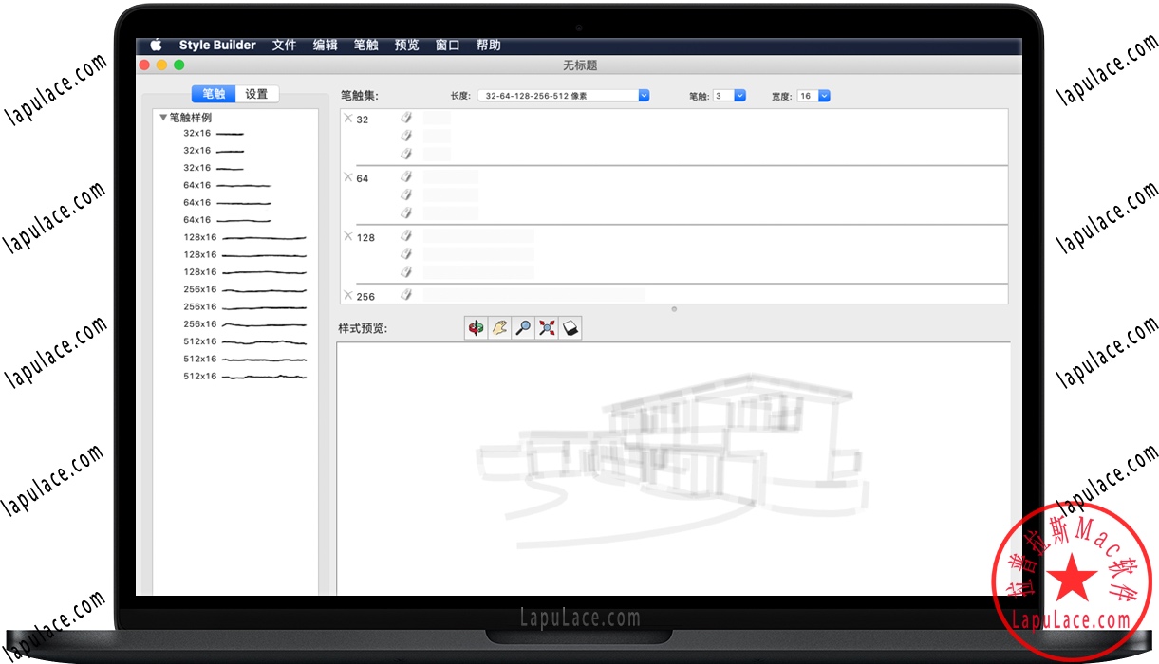1159x664 pixels.
Task: Open the 文件 menu
Action: pyautogui.click(x=284, y=46)
